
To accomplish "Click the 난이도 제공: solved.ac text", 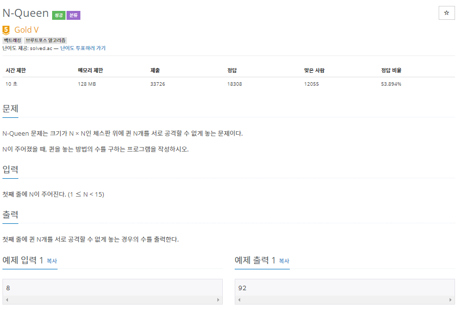I will pos(27,48).
